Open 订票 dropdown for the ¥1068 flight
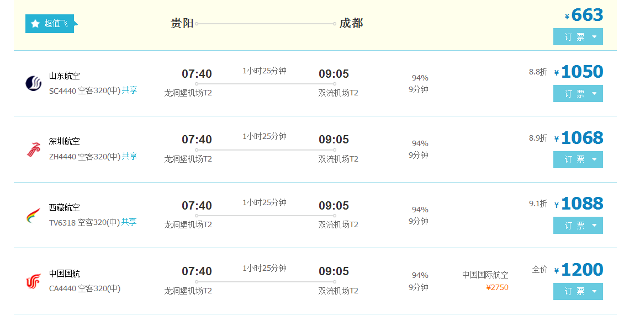Viewport: 624px width, 316px height. point(578,159)
